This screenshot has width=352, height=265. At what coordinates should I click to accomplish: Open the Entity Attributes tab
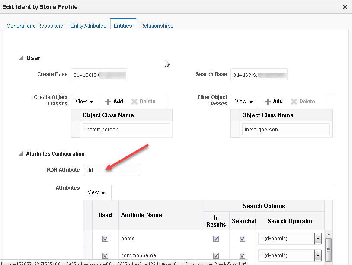pyautogui.click(x=88, y=26)
